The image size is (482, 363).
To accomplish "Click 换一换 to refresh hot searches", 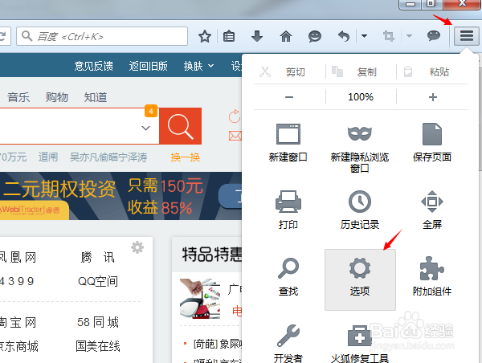I will (186, 157).
